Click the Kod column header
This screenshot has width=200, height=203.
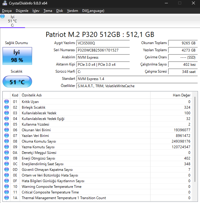click(15, 95)
